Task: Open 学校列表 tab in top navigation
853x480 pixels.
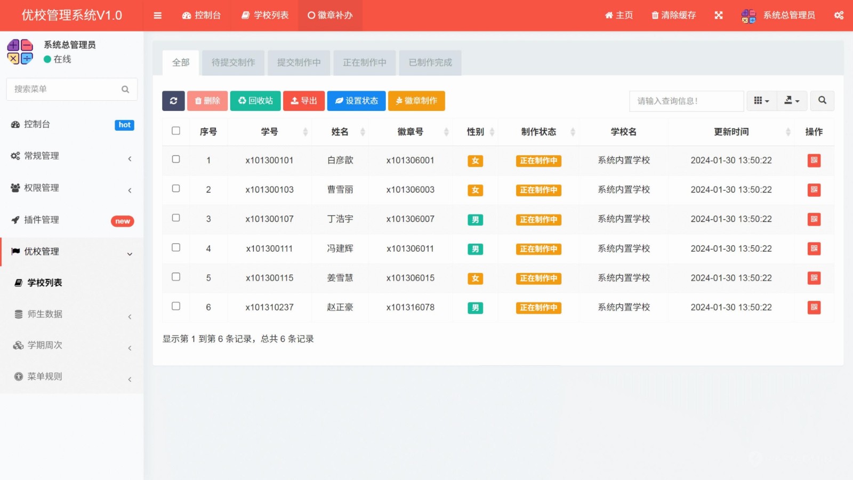Action: (265, 15)
